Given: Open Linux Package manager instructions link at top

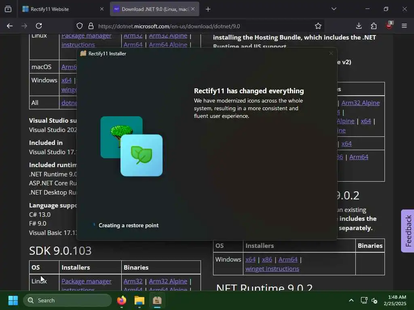Looking at the screenshot, I should point(87,40).
